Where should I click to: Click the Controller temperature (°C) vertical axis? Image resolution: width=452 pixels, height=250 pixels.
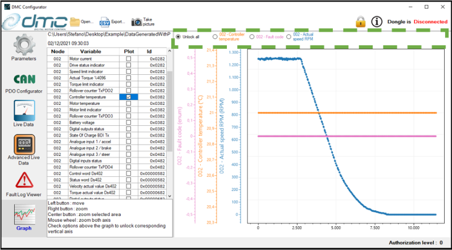click(x=208, y=136)
